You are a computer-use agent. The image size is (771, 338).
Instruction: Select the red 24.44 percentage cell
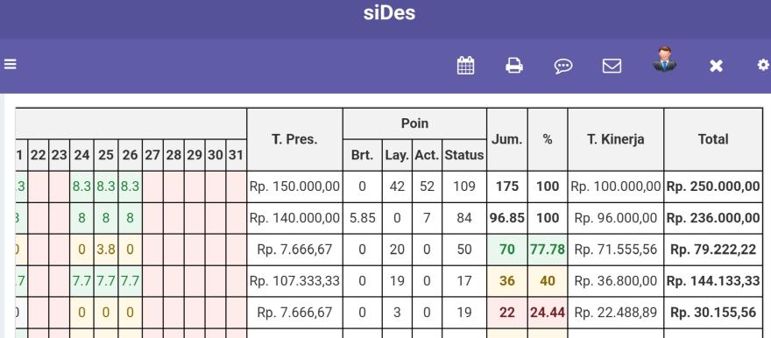548,313
